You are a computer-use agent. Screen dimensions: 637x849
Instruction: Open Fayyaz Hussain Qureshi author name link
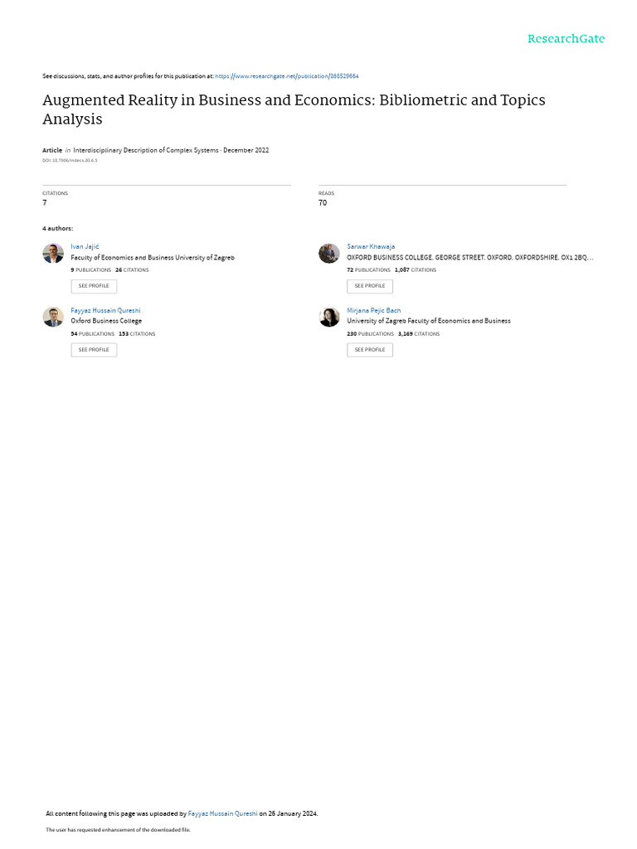105,310
